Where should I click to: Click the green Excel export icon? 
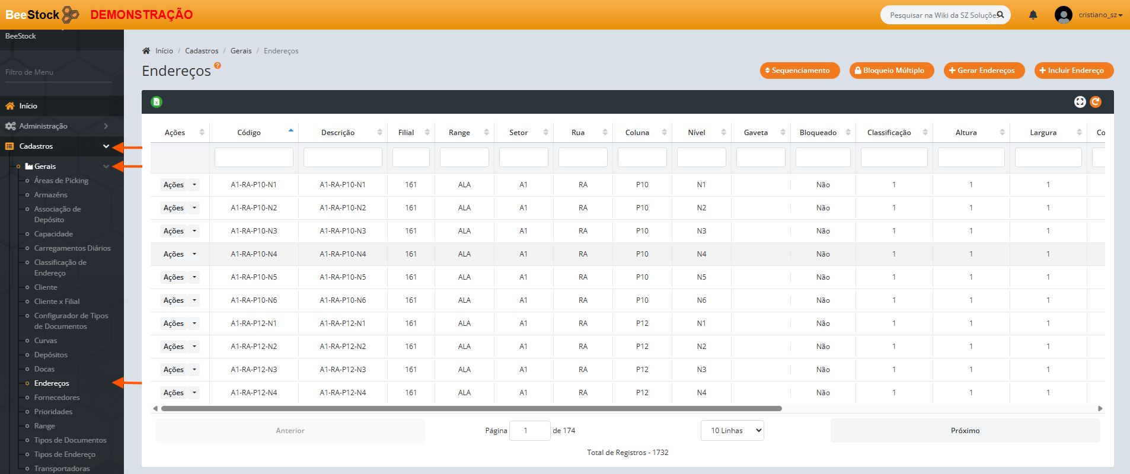157,102
